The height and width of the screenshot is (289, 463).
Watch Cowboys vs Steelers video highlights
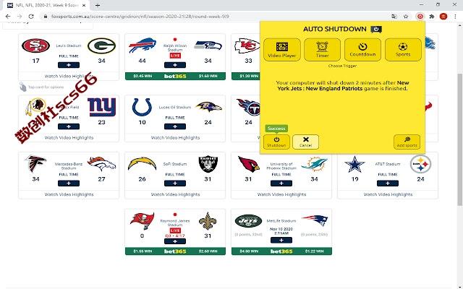pos(388,194)
